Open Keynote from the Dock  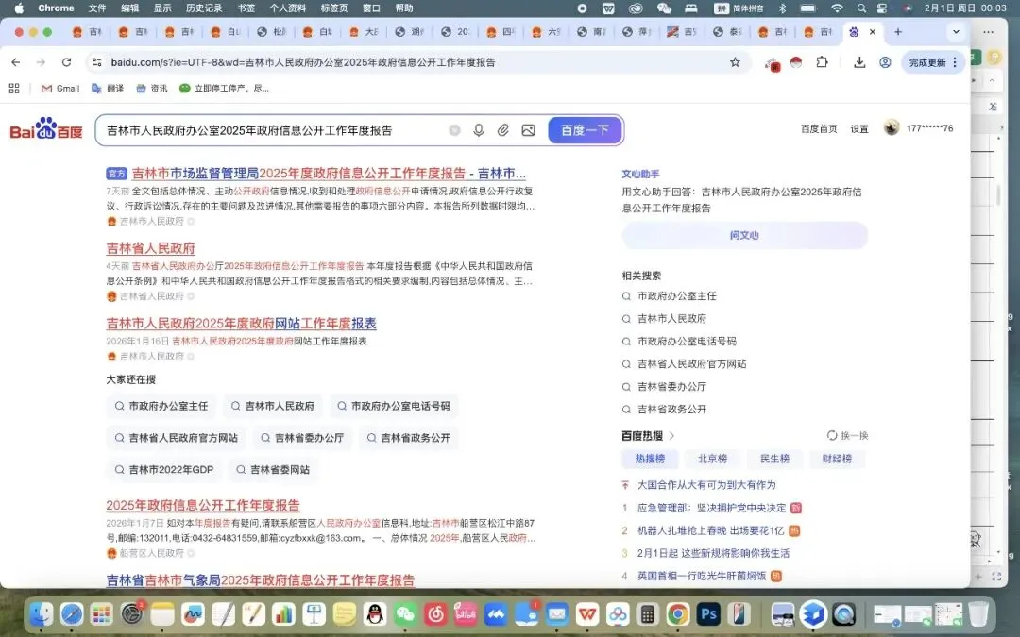point(314,613)
